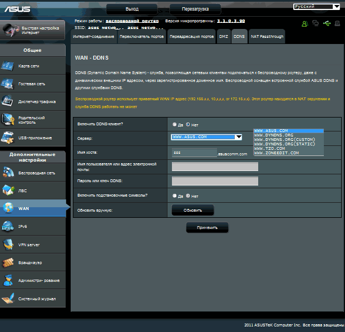This screenshot has height=332, width=345.
Task: Click the Обновить button
Action: tap(193, 210)
